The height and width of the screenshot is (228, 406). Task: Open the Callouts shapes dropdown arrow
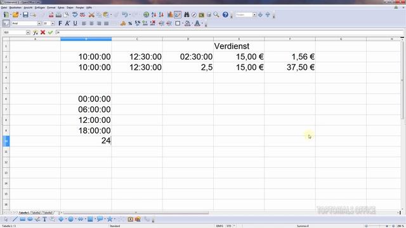(105, 220)
